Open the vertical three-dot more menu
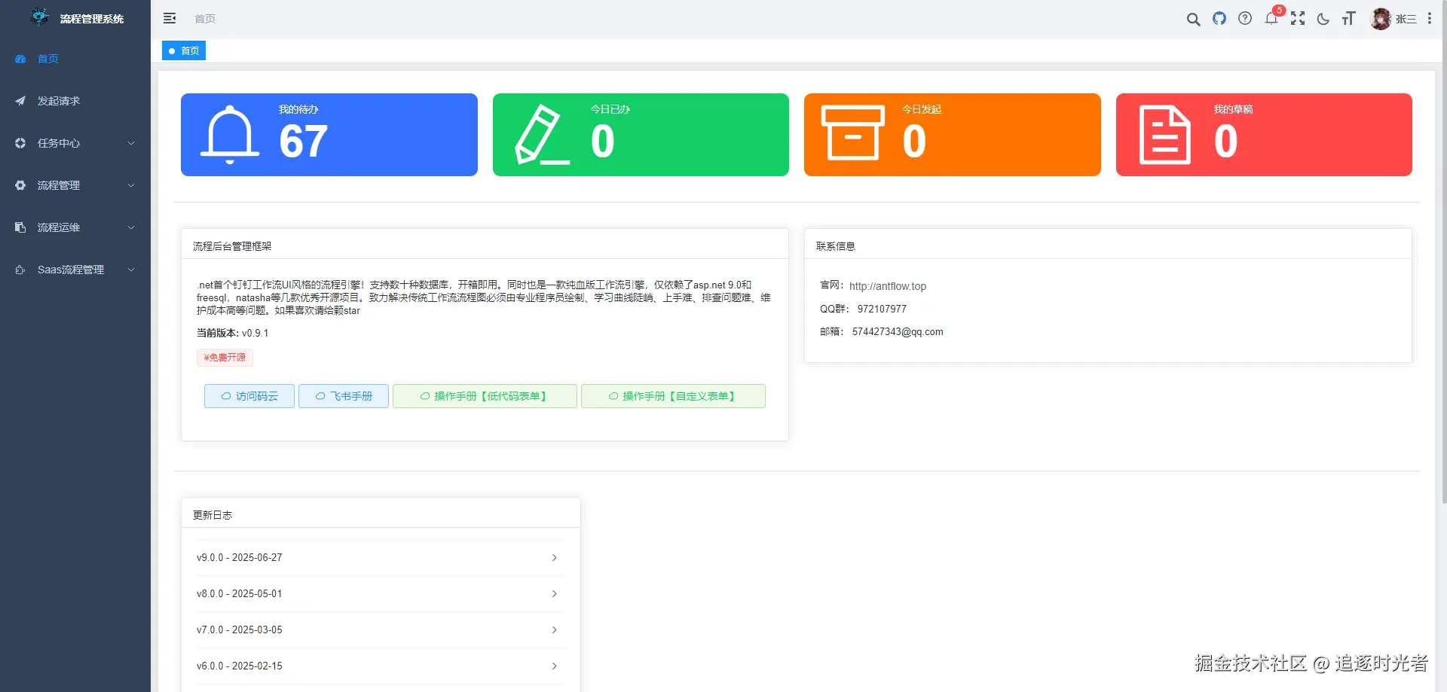1447x692 pixels. pos(1429,18)
